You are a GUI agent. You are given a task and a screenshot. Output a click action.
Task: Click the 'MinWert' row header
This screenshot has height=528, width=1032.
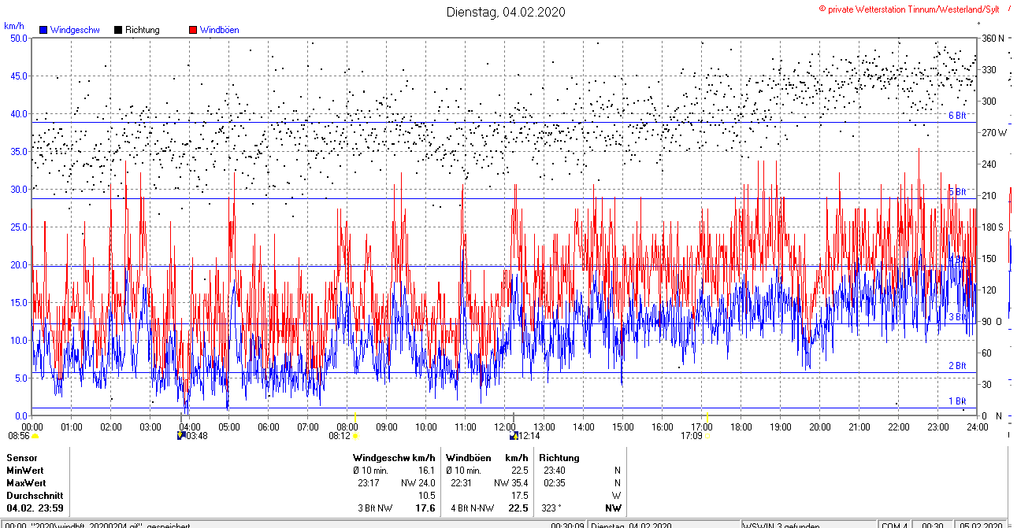(25, 471)
